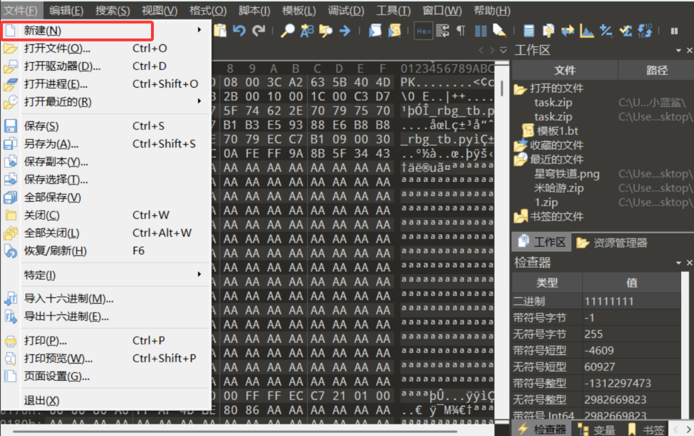Open the 工作区 panel dropdown arrow
This screenshot has width=694, height=436.
coord(679,51)
